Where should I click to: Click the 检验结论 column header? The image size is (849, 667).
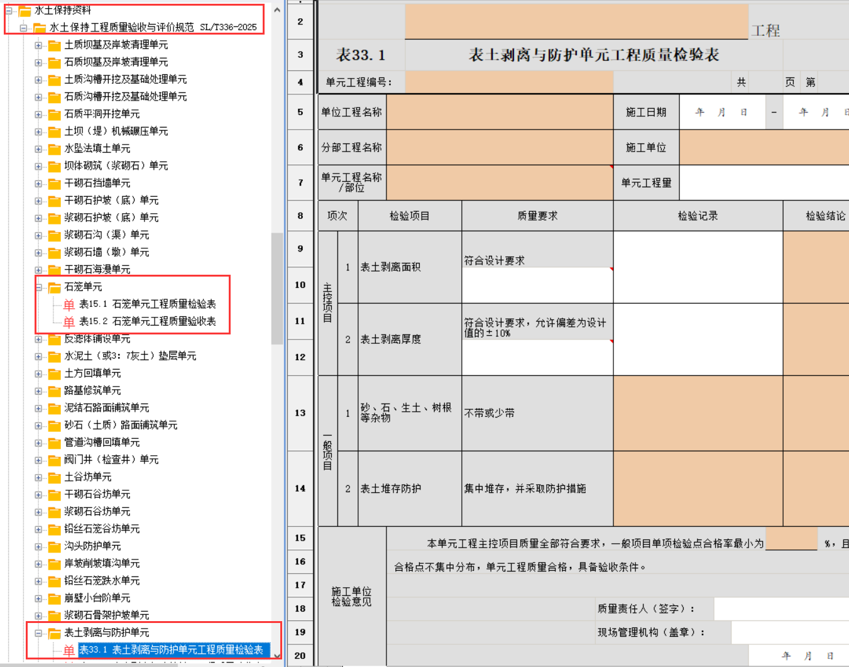[x=816, y=216]
